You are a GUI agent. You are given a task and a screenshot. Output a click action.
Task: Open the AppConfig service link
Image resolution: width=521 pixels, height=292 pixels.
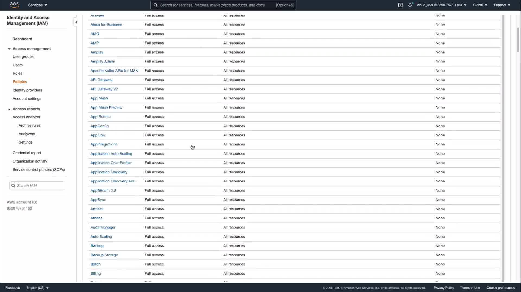coord(100,126)
